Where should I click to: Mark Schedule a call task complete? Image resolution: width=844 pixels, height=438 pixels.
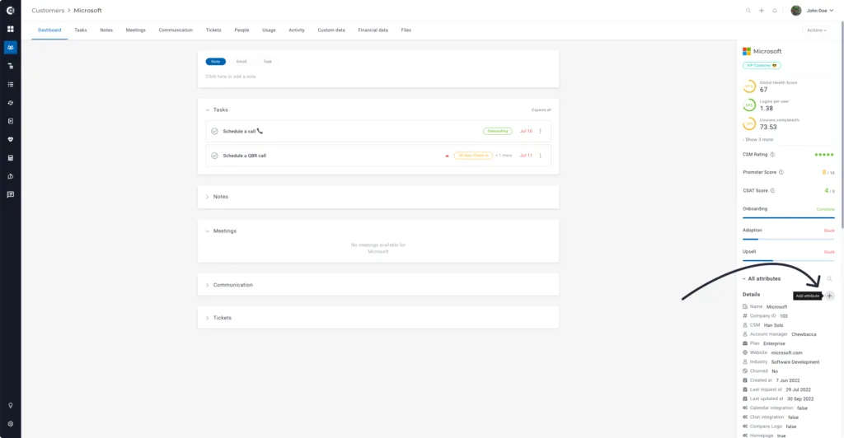coord(214,131)
